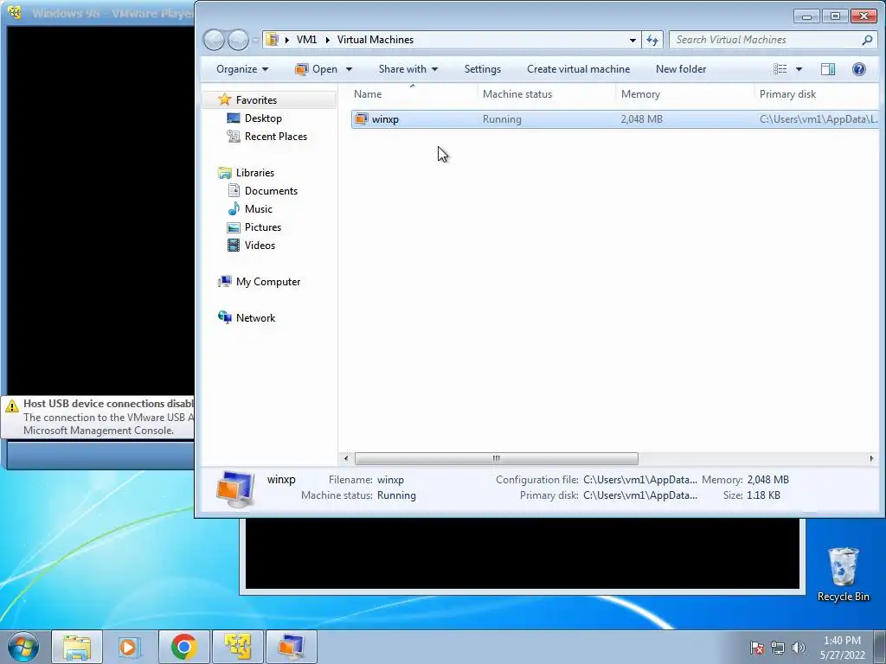Switch to the VMware Player taskbar button
This screenshot has width=886, height=664.
[237, 647]
